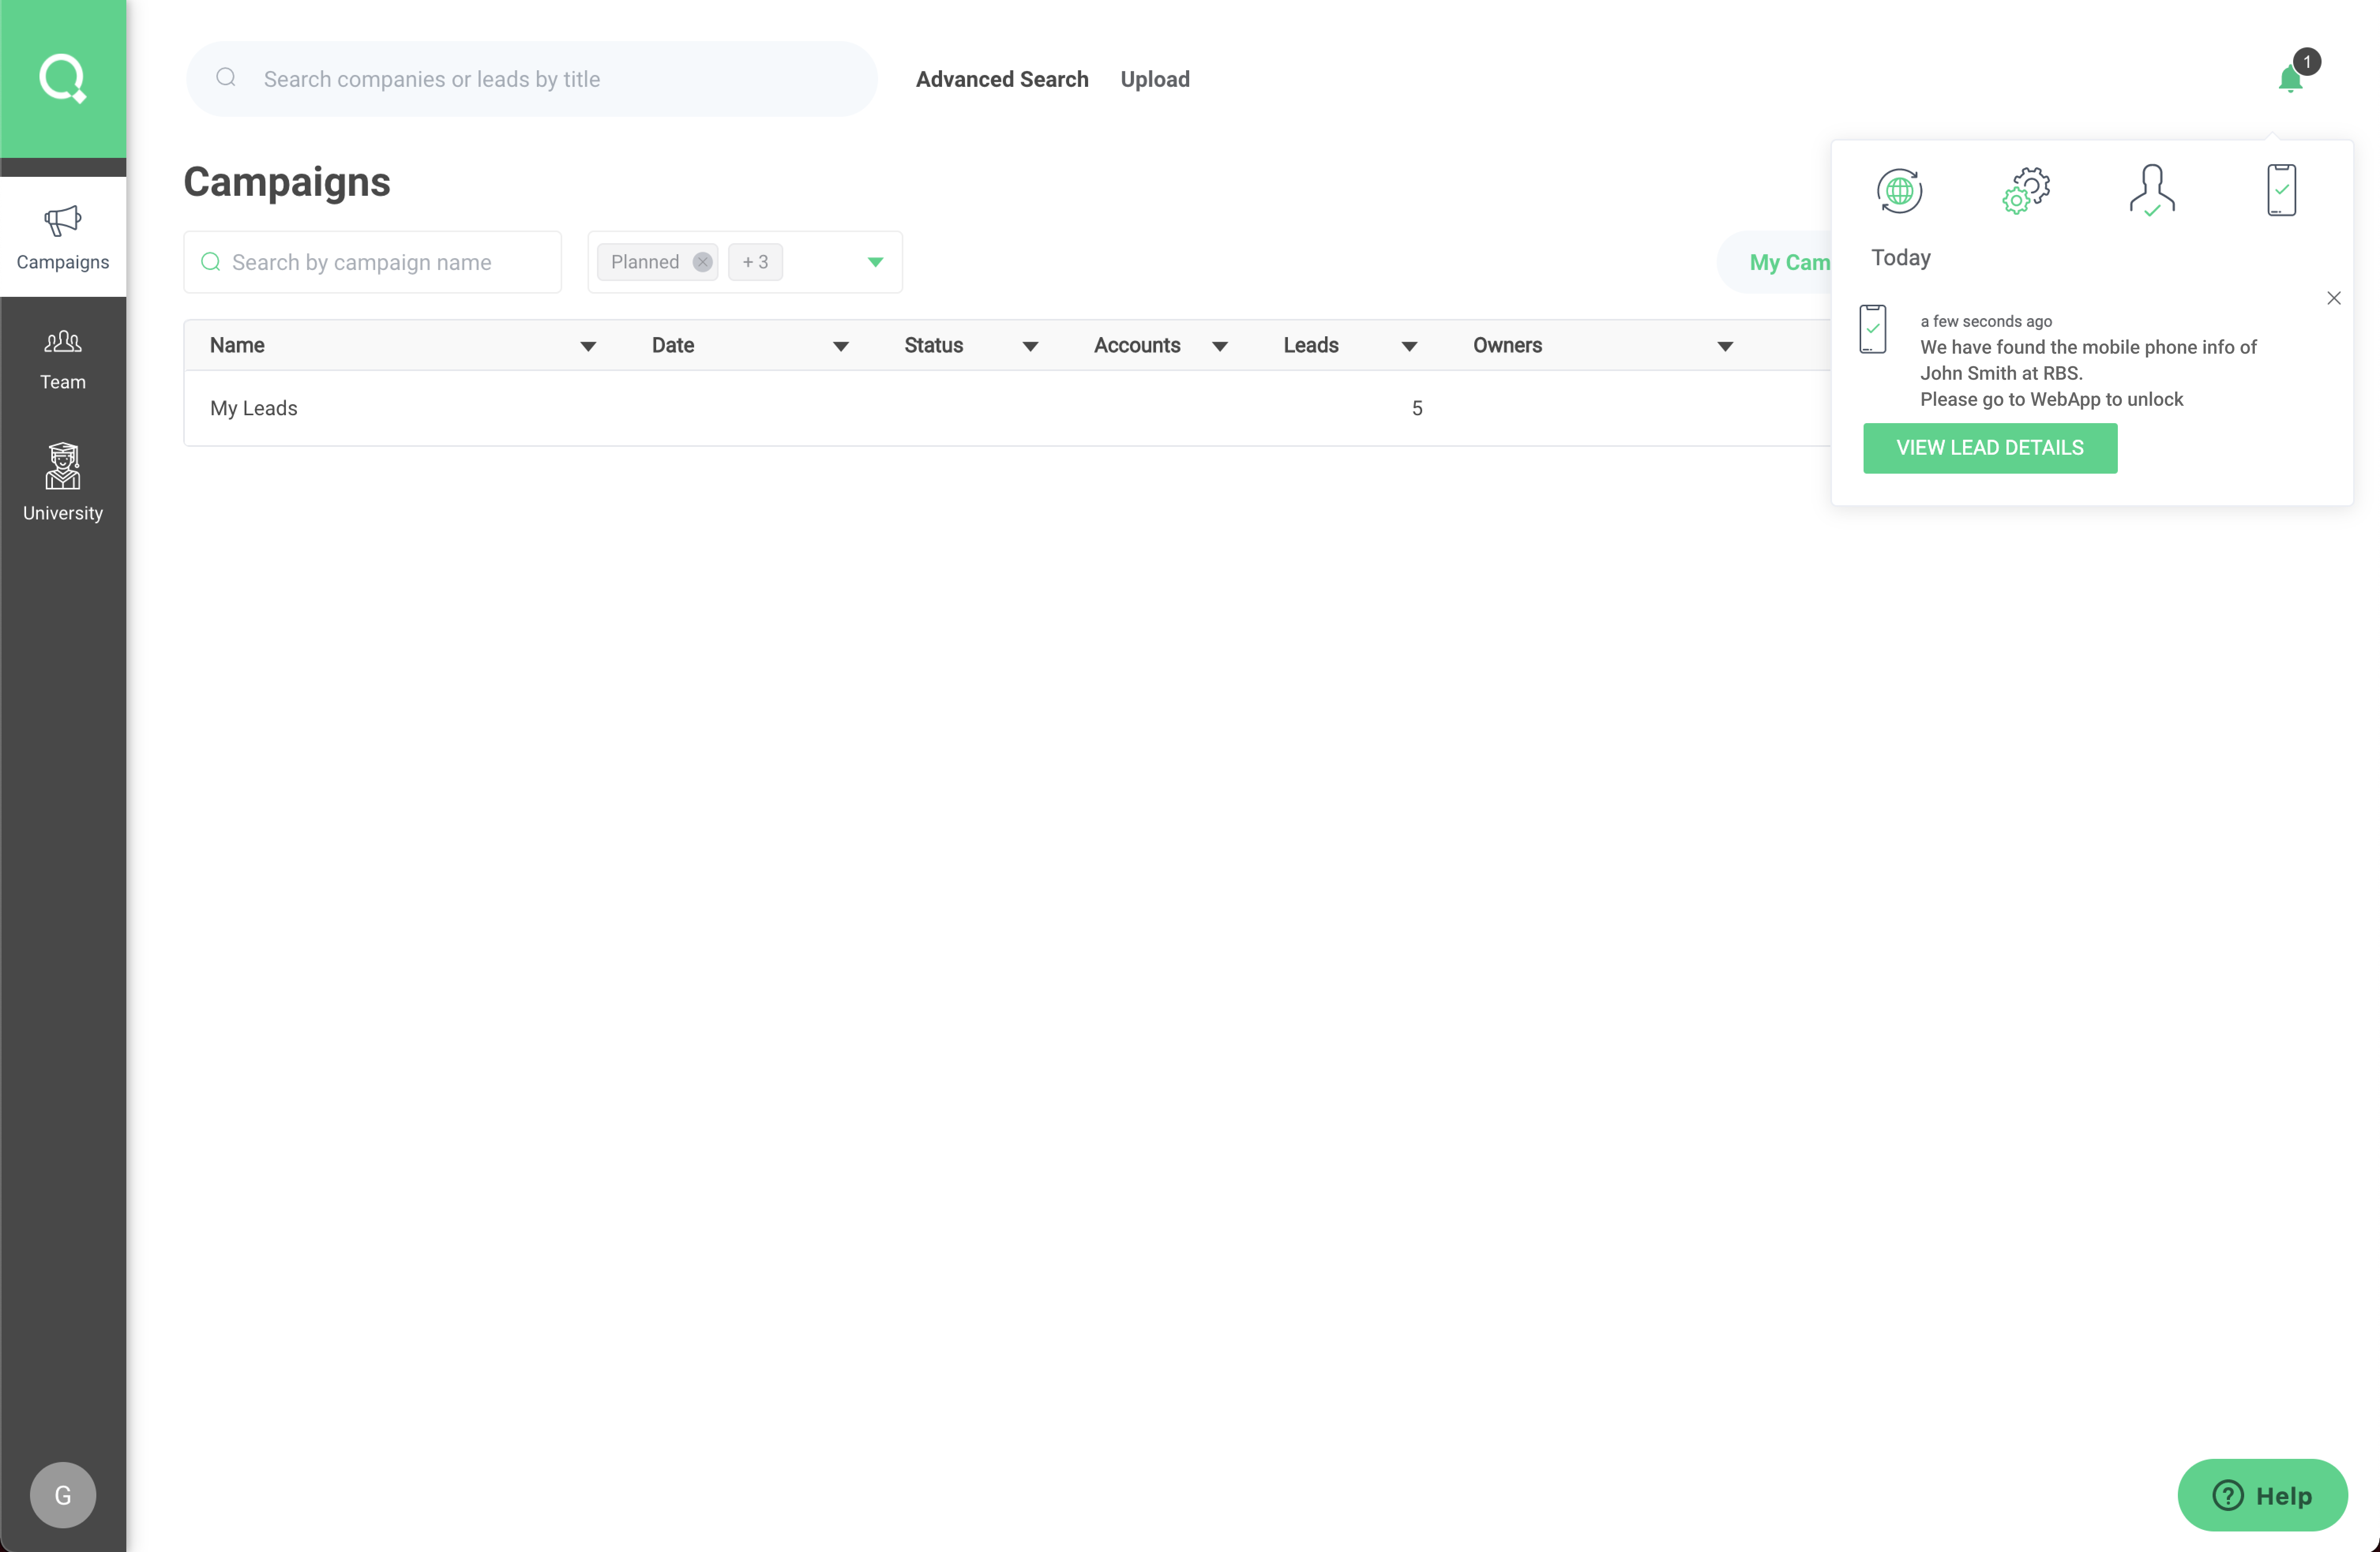The width and height of the screenshot is (2380, 1552).
Task: Go to the Upload page
Action: [1155, 79]
